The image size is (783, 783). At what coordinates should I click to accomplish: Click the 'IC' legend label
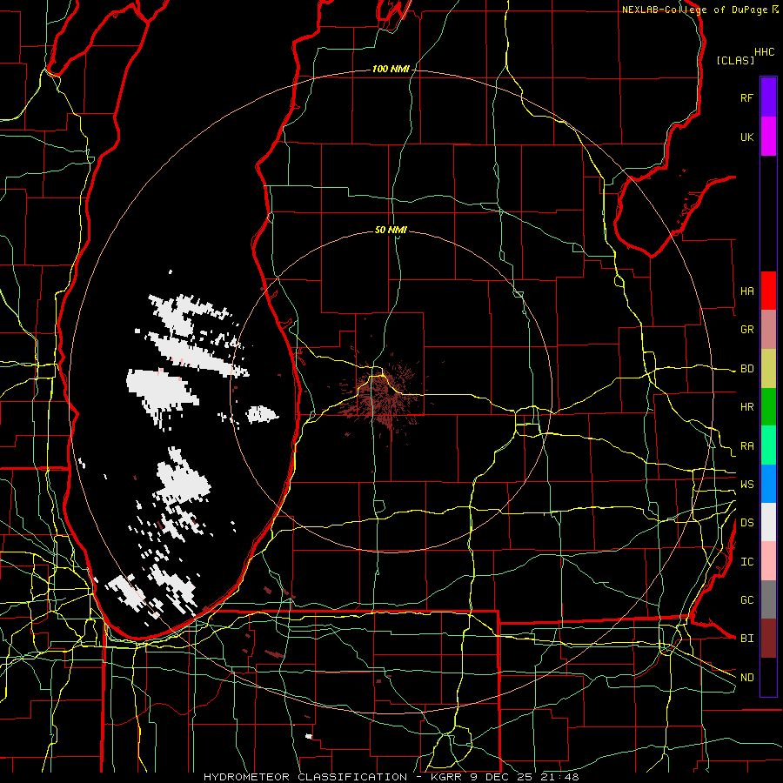point(746,562)
